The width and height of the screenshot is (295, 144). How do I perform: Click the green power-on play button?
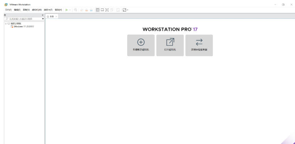click(67, 10)
